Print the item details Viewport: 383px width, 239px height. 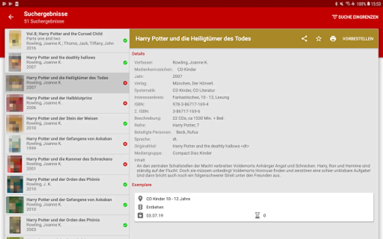(333, 39)
